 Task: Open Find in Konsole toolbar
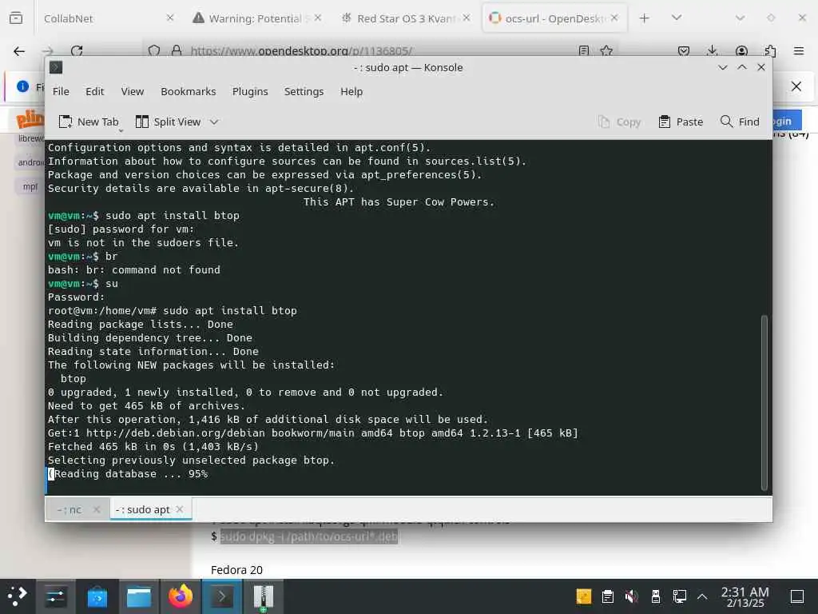[x=740, y=122]
